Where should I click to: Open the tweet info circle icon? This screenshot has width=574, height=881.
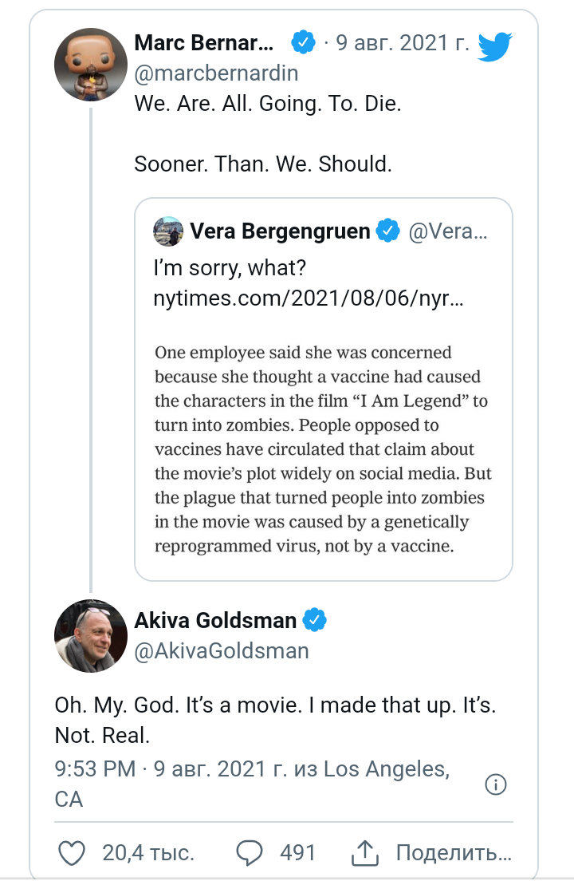tap(496, 784)
